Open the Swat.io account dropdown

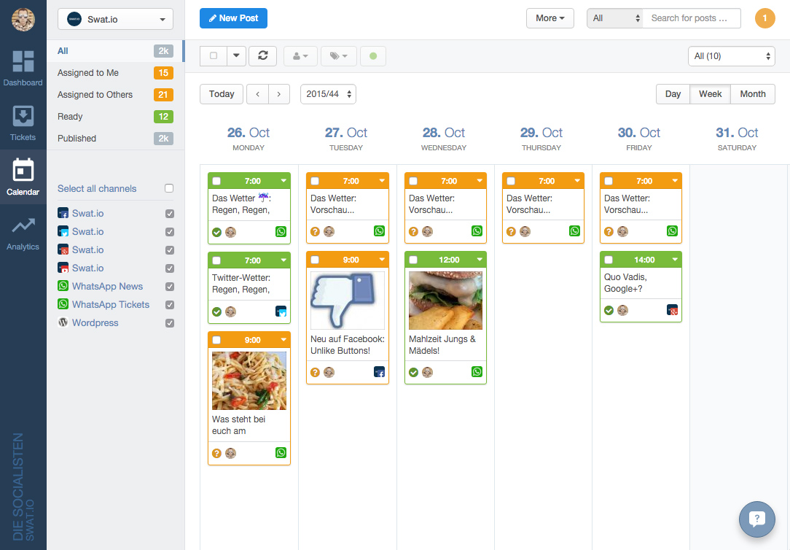pos(115,20)
